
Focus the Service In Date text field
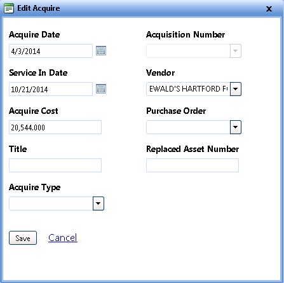pos(51,89)
